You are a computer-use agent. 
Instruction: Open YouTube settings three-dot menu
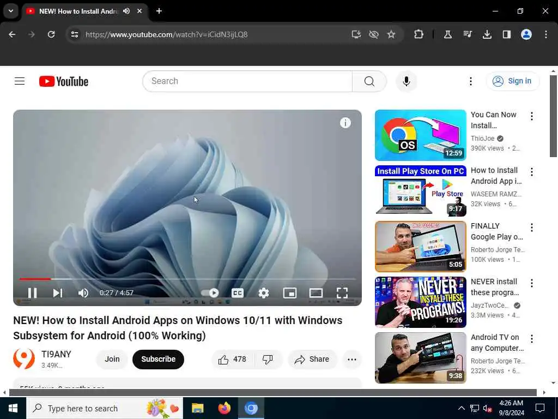click(x=470, y=81)
